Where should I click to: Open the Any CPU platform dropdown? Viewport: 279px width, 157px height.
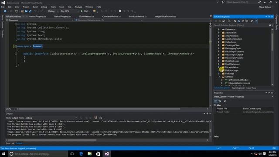click(69, 11)
